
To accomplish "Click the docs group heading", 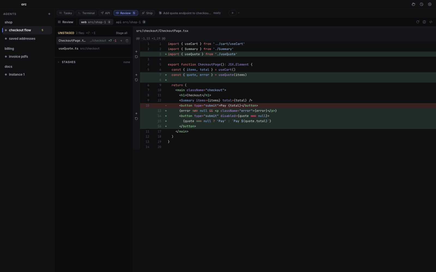I will click(8, 67).
